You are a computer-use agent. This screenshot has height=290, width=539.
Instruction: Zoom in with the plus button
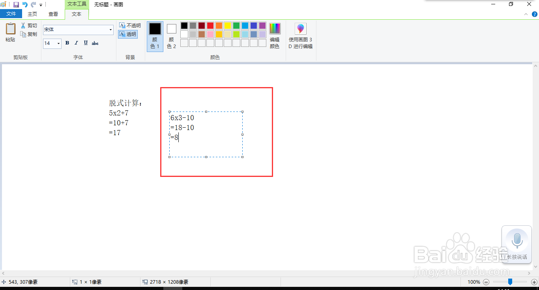point(534,282)
